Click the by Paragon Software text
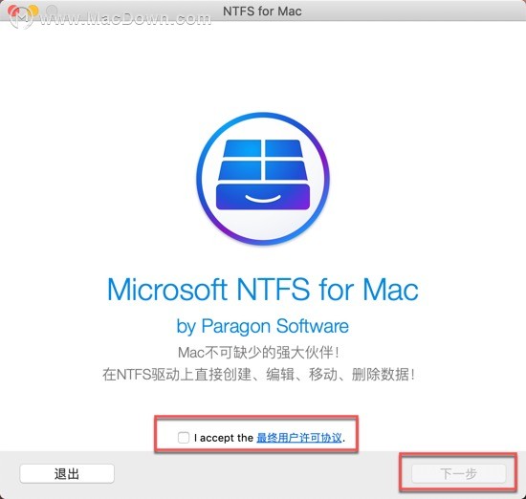526x499 pixels. coord(263,326)
